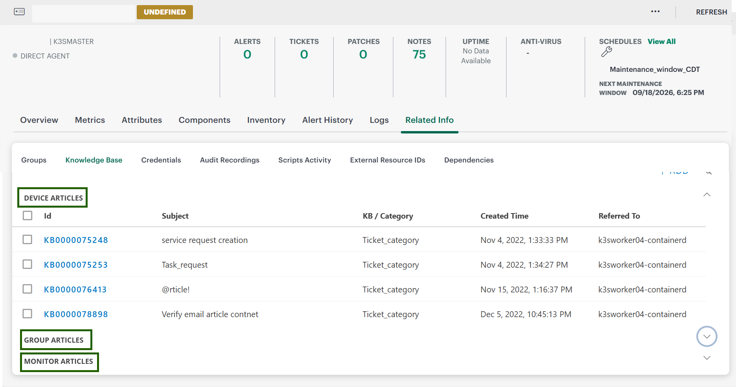Expand the Monitor Articles section chevron
This screenshot has height=387, width=736.
point(707,358)
